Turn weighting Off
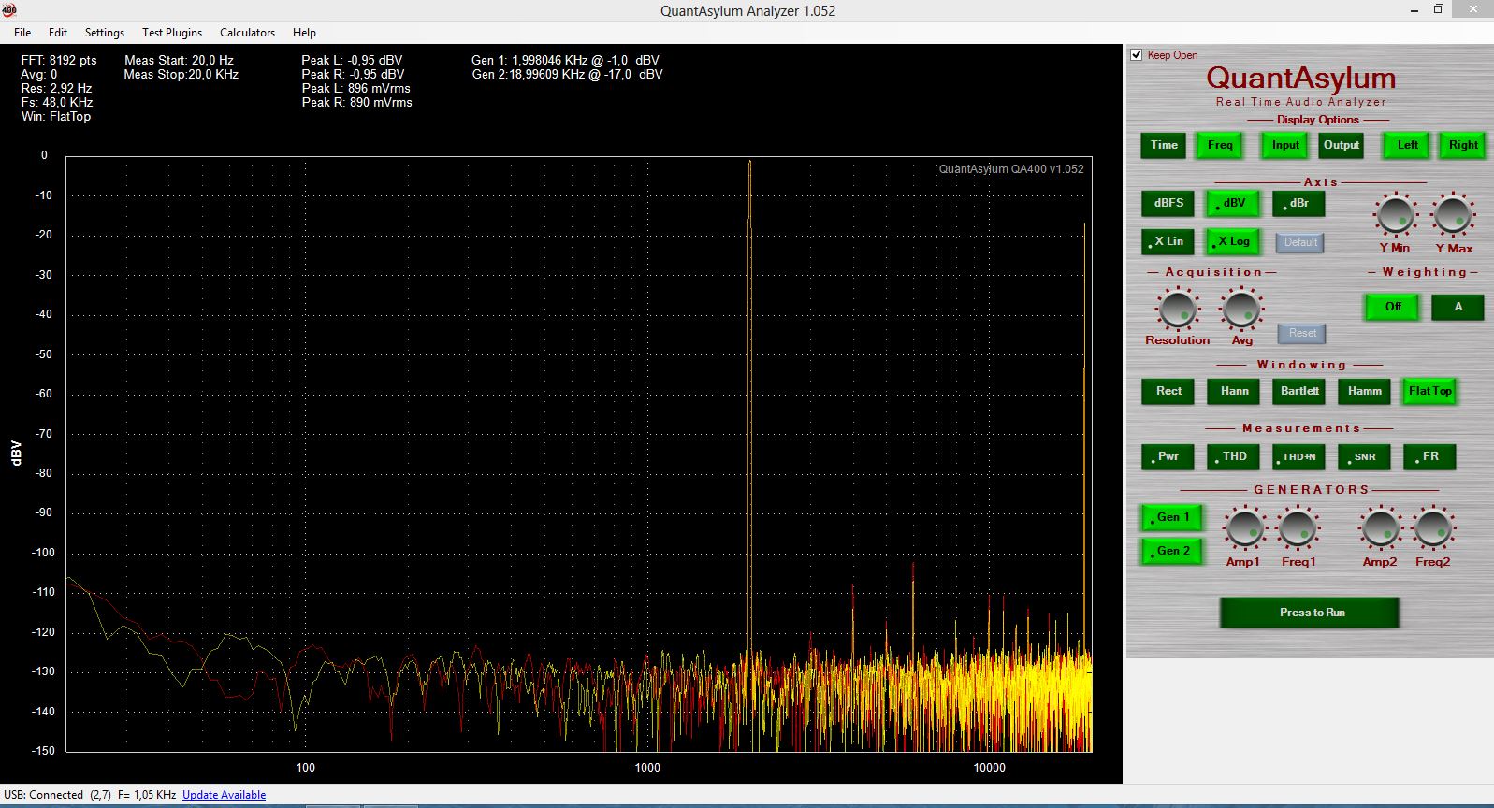This screenshot has width=1494, height=808. point(1393,307)
